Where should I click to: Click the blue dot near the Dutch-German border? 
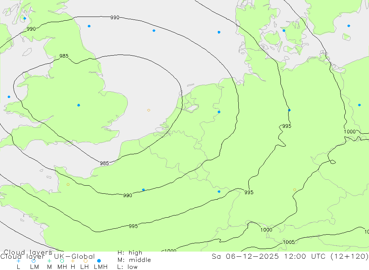click(x=219, y=112)
